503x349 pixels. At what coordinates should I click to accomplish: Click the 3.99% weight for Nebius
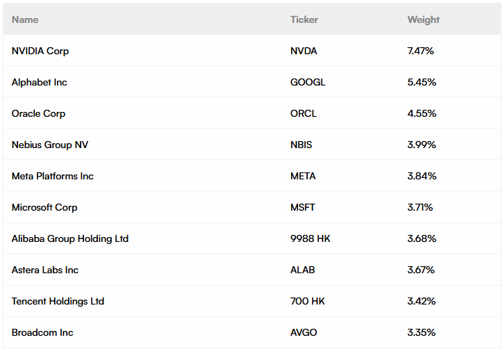(422, 145)
